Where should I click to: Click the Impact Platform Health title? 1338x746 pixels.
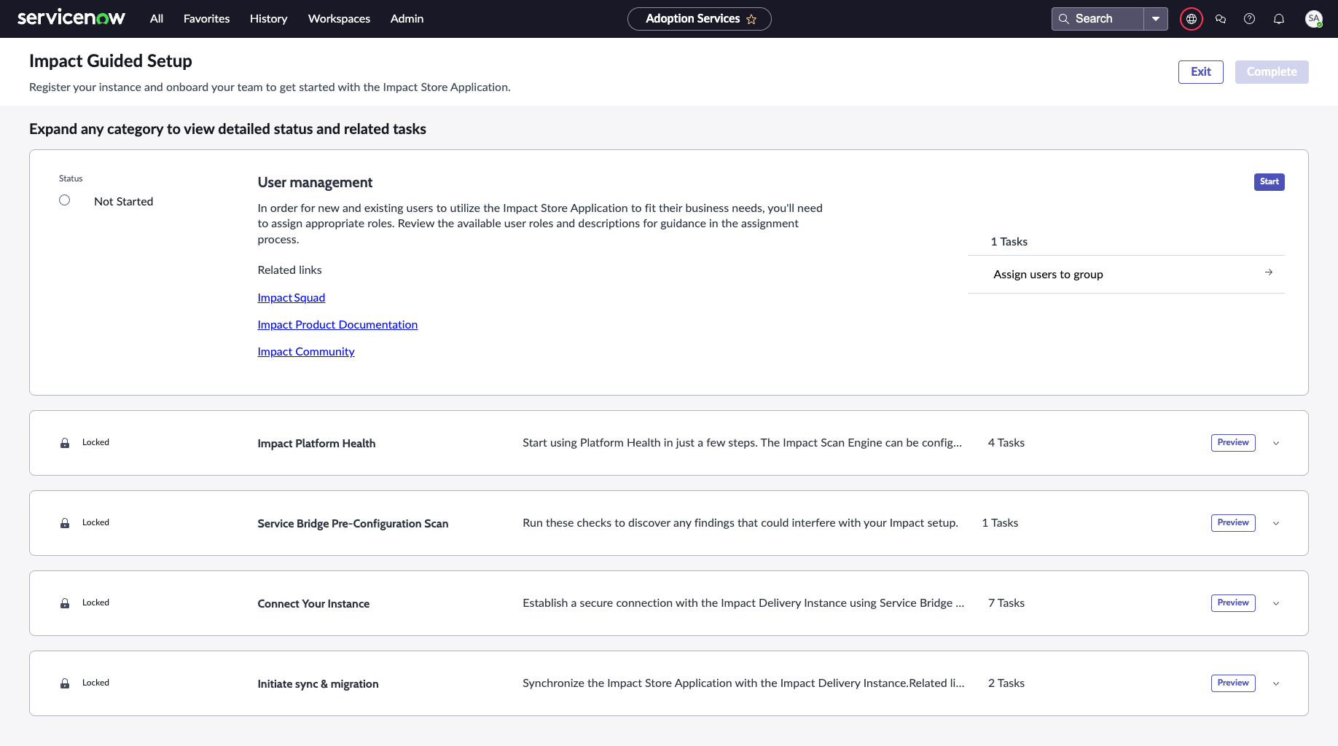316,444
